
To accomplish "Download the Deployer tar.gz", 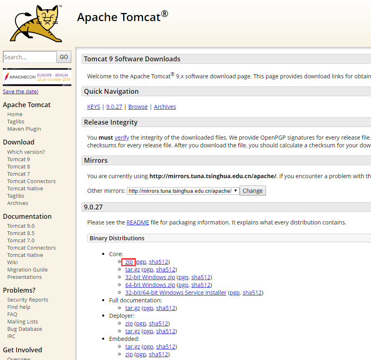I will coord(133,331).
